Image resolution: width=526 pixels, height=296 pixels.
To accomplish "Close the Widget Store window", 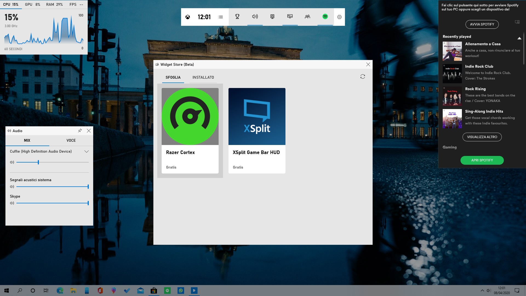I will click(x=368, y=64).
